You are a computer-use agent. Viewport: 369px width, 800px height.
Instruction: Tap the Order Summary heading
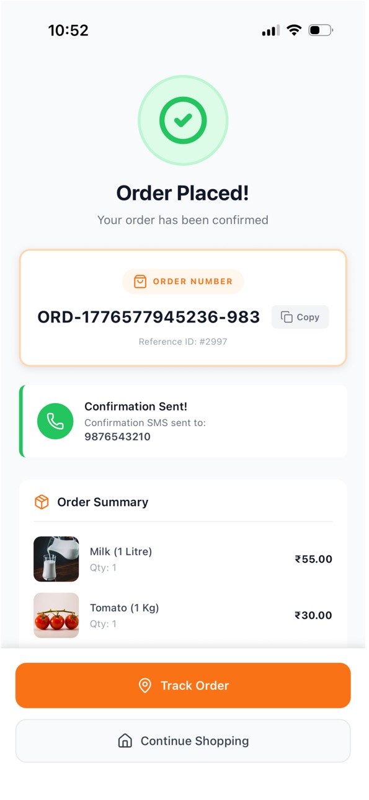(x=103, y=502)
